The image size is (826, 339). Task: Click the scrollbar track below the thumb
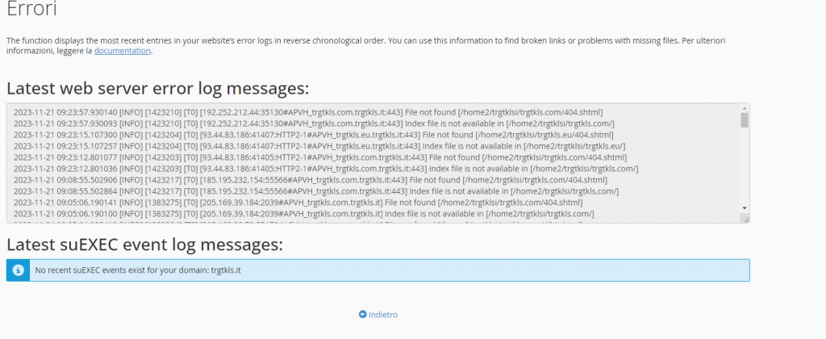744,169
